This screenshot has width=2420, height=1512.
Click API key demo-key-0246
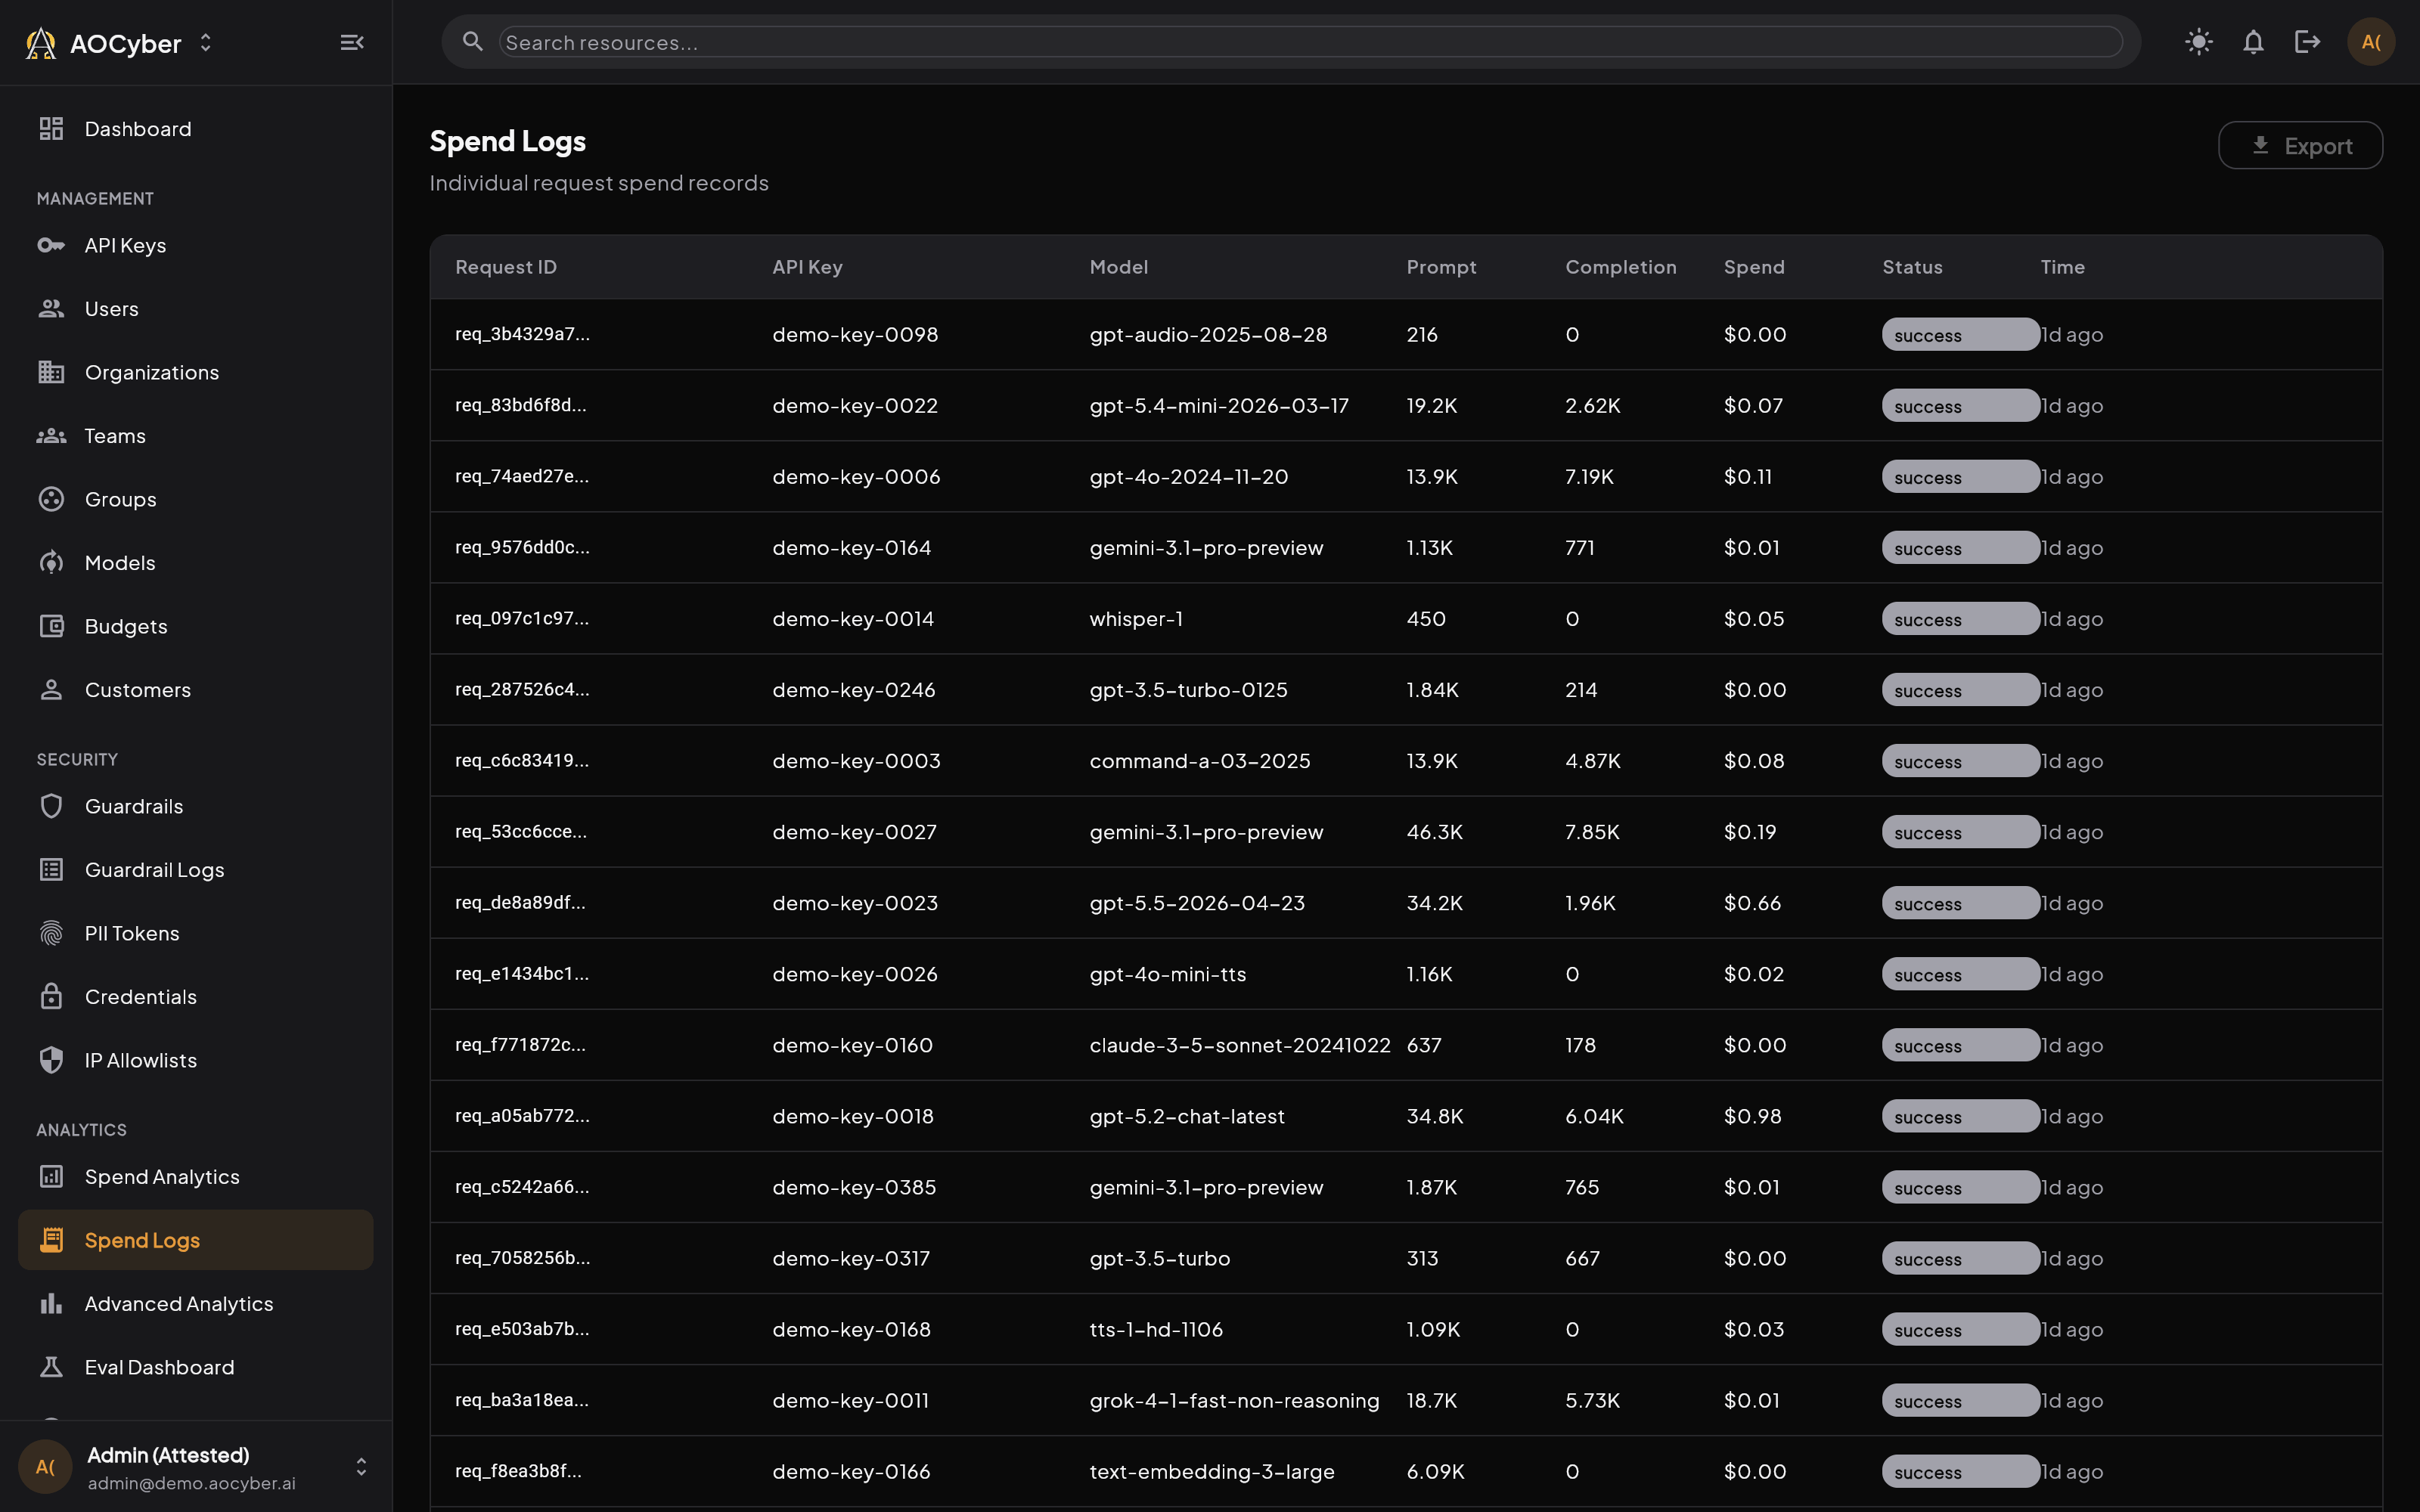[854, 690]
